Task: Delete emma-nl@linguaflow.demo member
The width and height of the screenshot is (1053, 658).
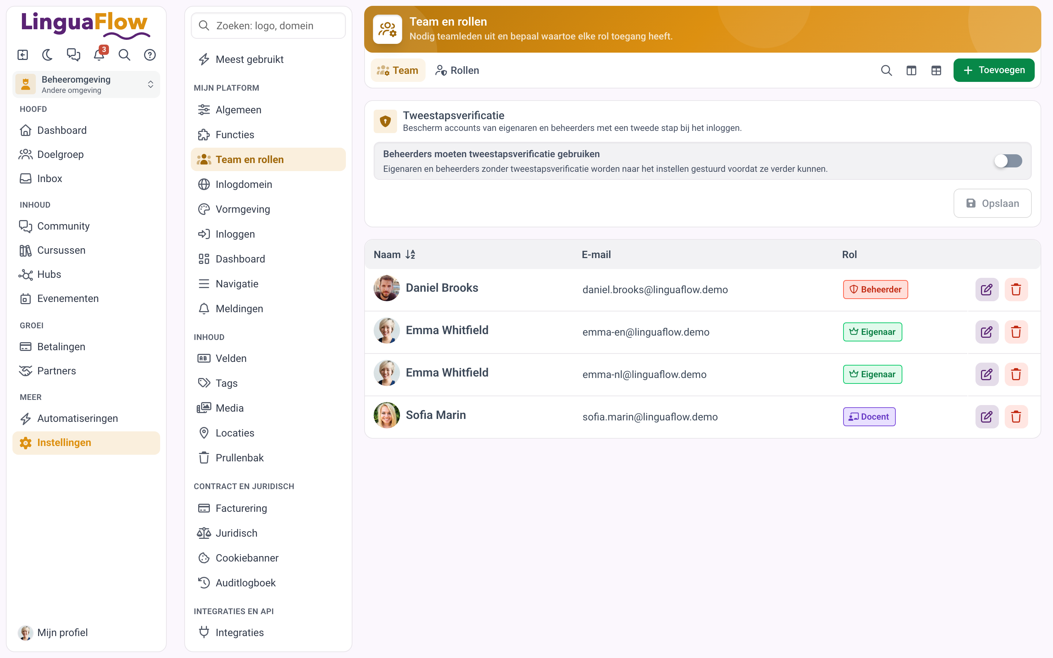Action: pos(1016,374)
